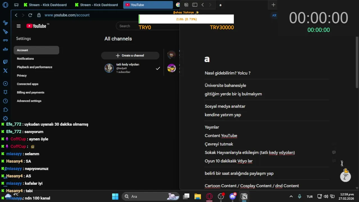Screen dimensions: 359x202
Task: Select the tatlı kedy vdyoları channel
Action: point(132,68)
